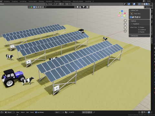Viewport: 155px width, 116px height.
Task: Add a new workspace with plus tab
Action: click(x=93, y=1)
